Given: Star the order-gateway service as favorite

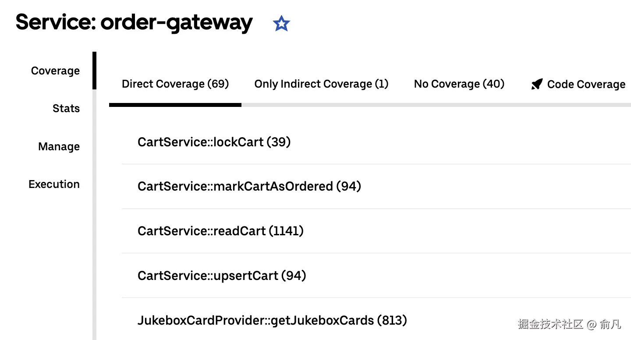Looking at the screenshot, I should [x=281, y=24].
